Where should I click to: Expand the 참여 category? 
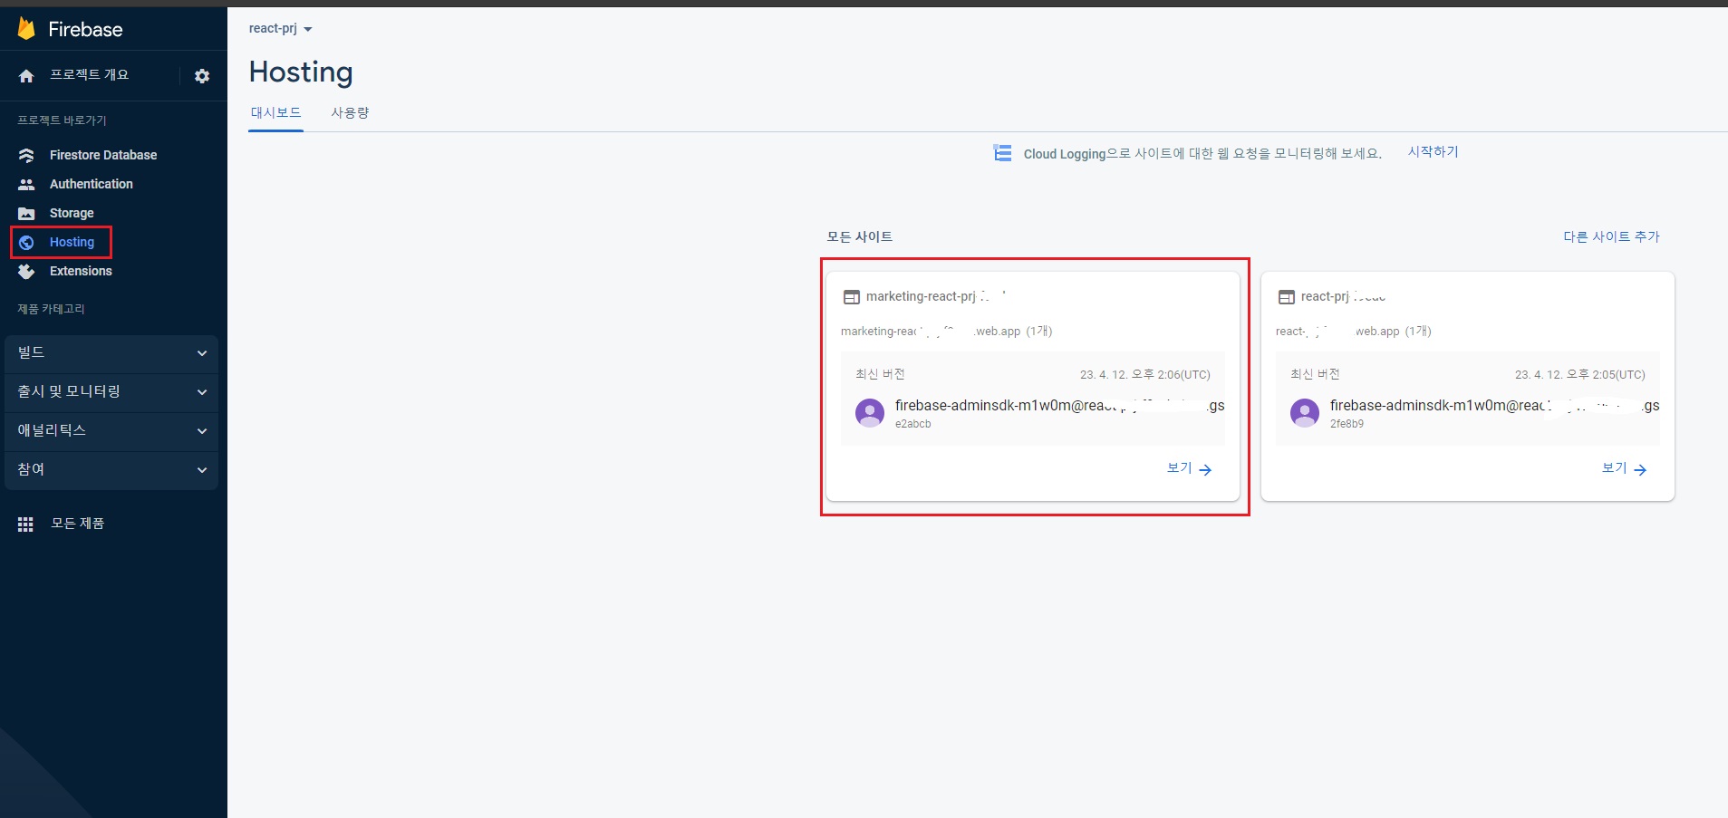click(111, 470)
